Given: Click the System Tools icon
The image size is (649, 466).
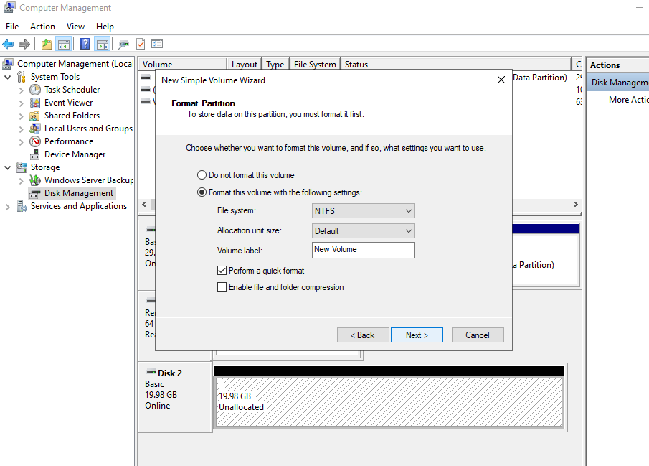Looking at the screenshot, I should point(22,77).
